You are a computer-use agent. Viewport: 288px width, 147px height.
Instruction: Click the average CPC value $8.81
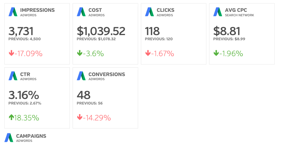[227, 31]
